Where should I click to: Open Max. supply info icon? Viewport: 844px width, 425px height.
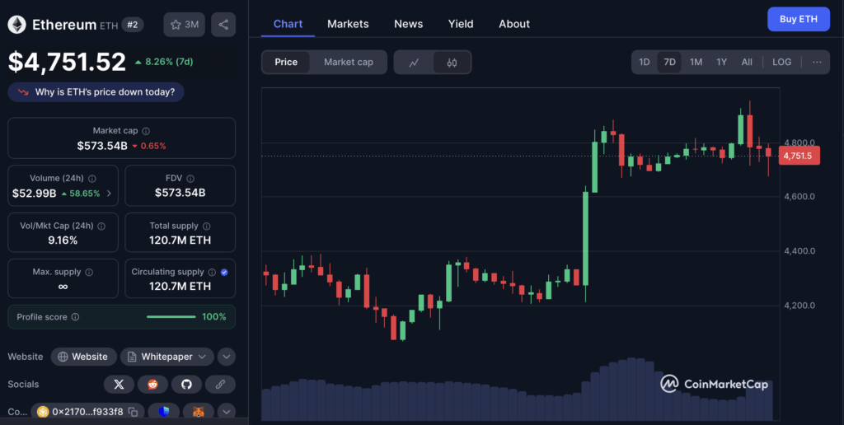pyautogui.click(x=89, y=273)
